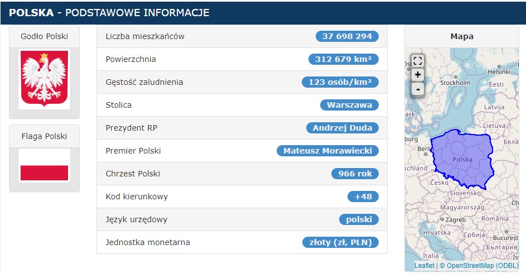Screen dimensions: 526x273
Task: Click the +48 dialing code badge
Action: [363, 197]
